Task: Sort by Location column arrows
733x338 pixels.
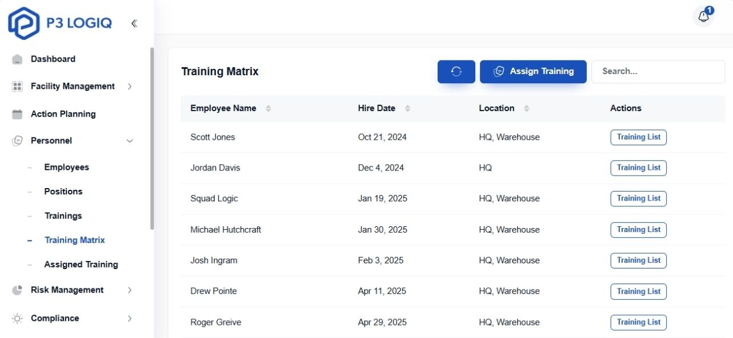Action: point(526,108)
